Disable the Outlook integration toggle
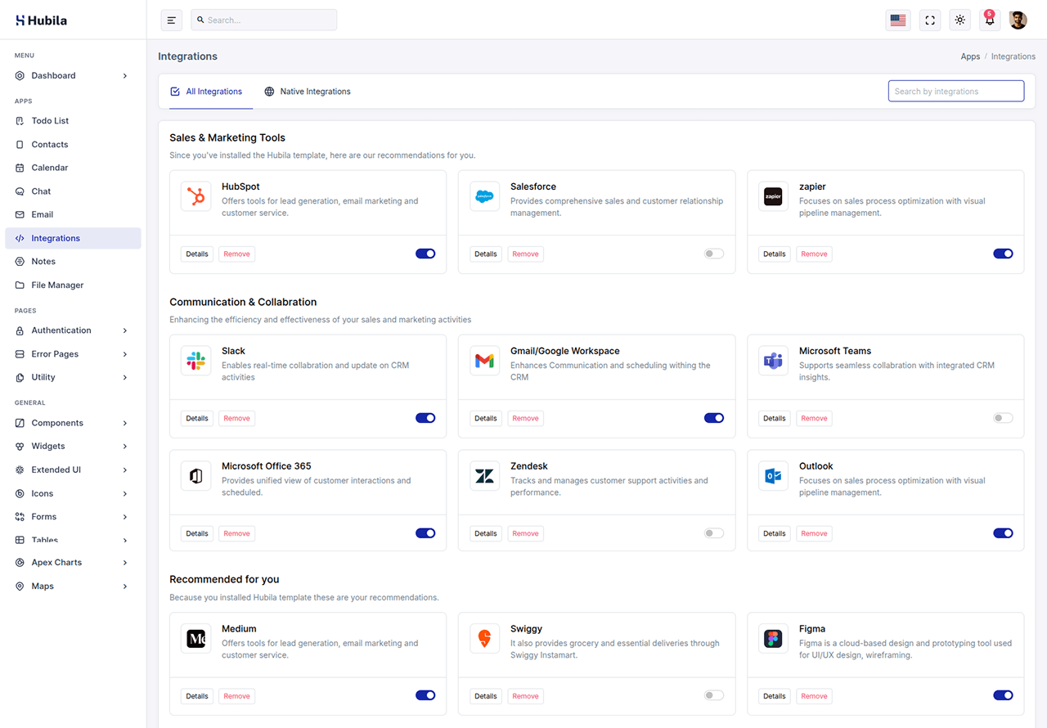Screen dimensions: 1047x728 click(1003, 533)
